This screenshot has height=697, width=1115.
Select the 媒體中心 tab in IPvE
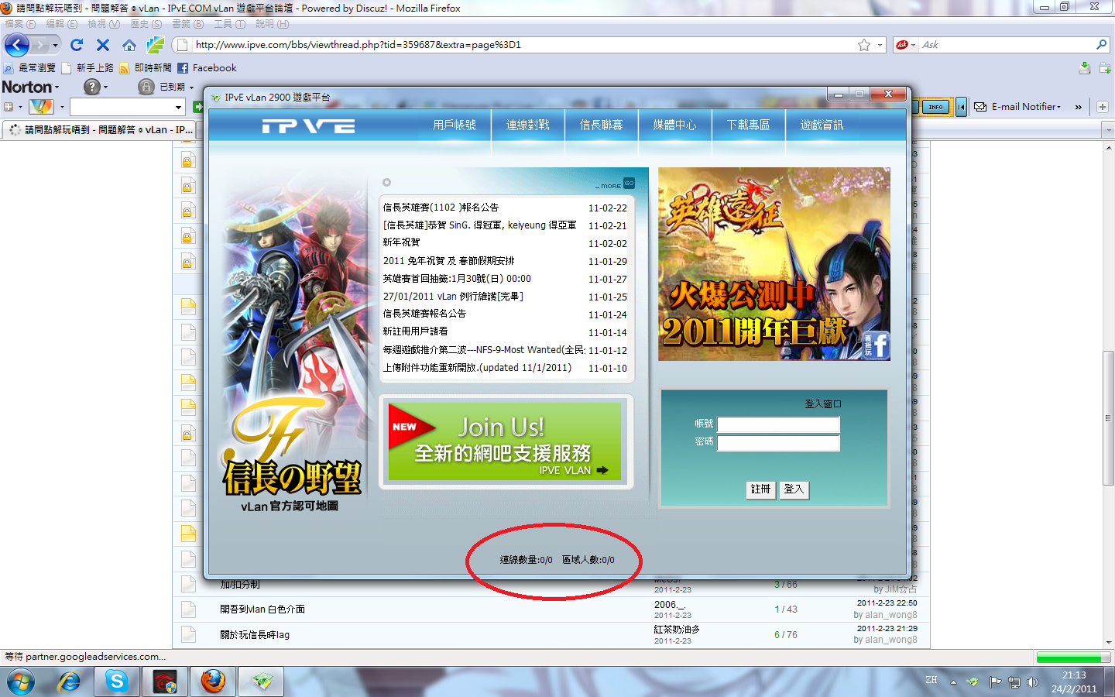(675, 125)
